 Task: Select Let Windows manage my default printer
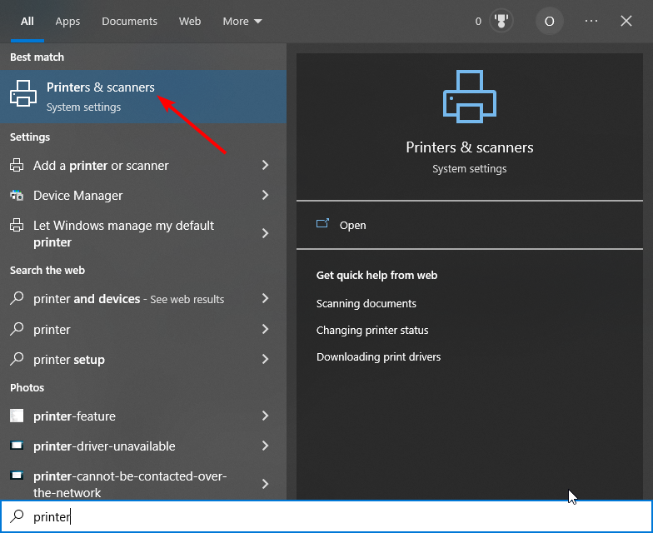(x=143, y=233)
